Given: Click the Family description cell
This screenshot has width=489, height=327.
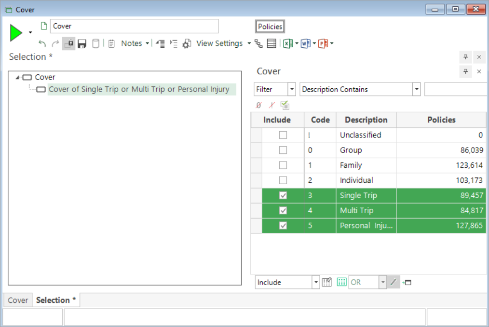Looking at the screenshot, I should pyautogui.click(x=366, y=165).
